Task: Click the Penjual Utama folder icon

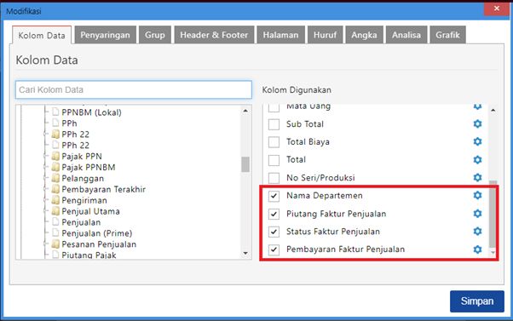Action: tap(55, 211)
